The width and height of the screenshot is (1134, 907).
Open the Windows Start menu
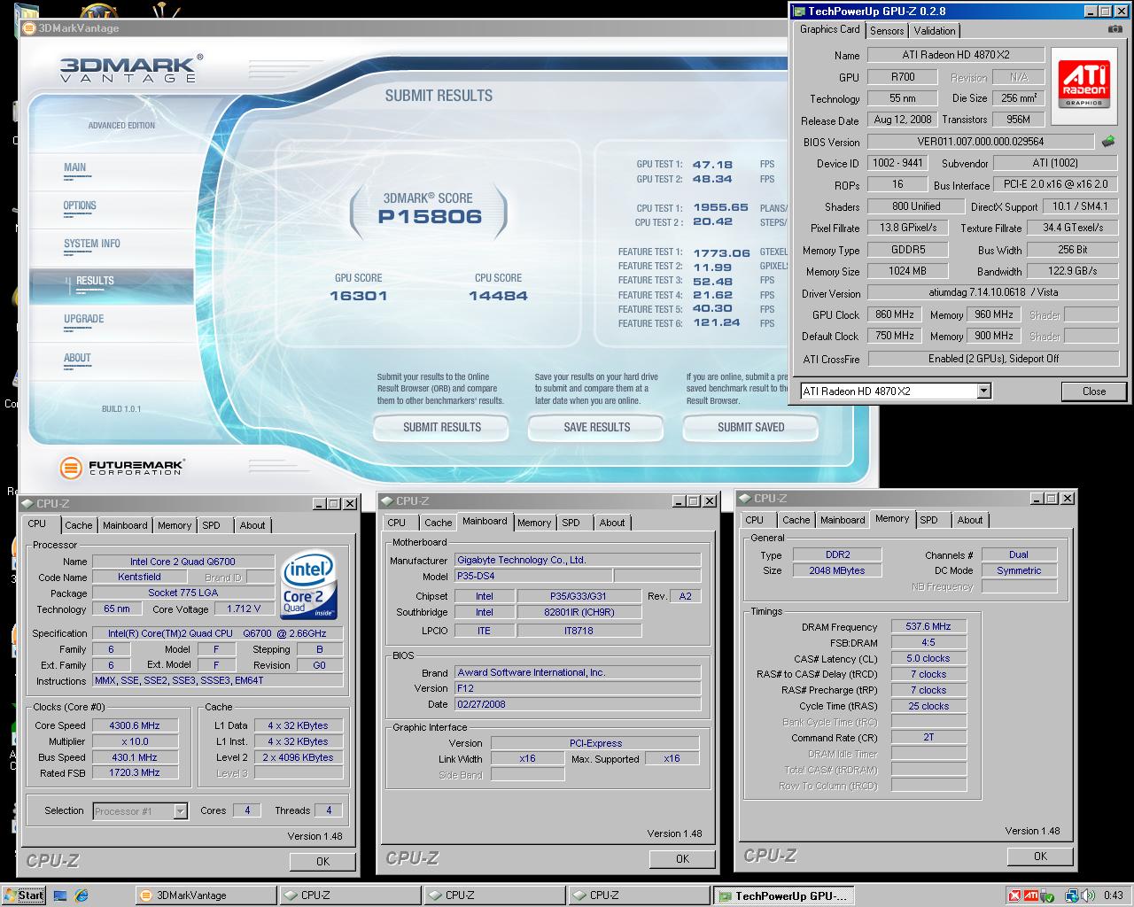[x=24, y=895]
